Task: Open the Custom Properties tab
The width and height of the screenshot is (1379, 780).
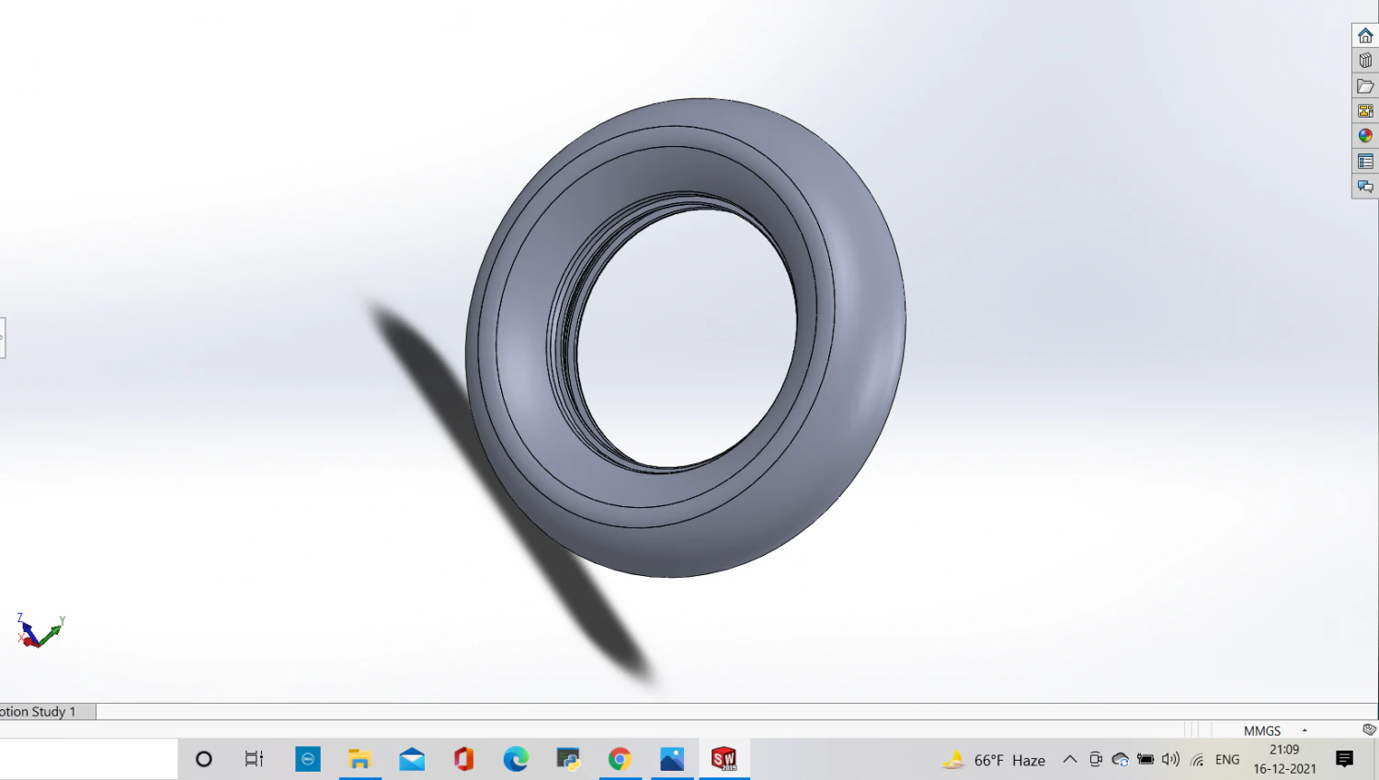Action: (1365, 162)
